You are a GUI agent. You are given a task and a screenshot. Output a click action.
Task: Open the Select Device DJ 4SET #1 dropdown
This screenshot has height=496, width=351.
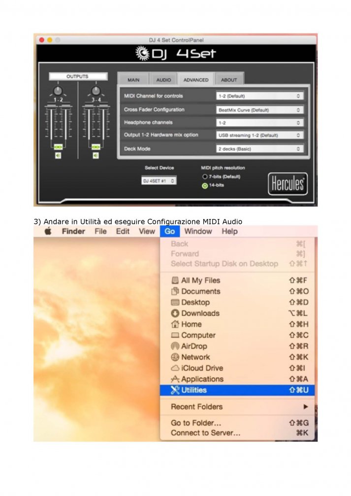click(x=159, y=181)
